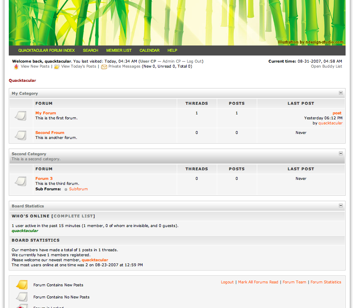The image size is (356, 308).
Task: Open the Buddy List link
Action: pyautogui.click(x=326, y=66)
